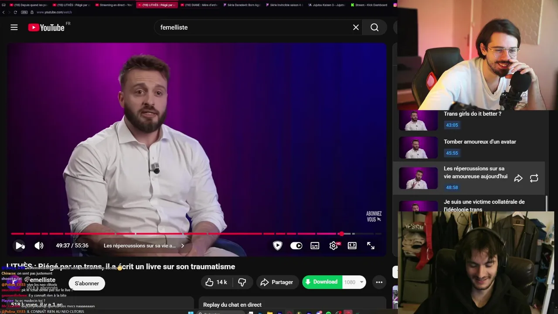The image size is (558, 314).
Task: Enter fullscreen mode
Action: coord(371,246)
